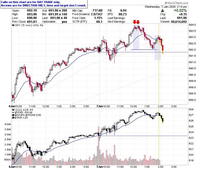The image size is (200, 169).
Task: Click the Volume value 40,614,692
Action: click(179, 22)
